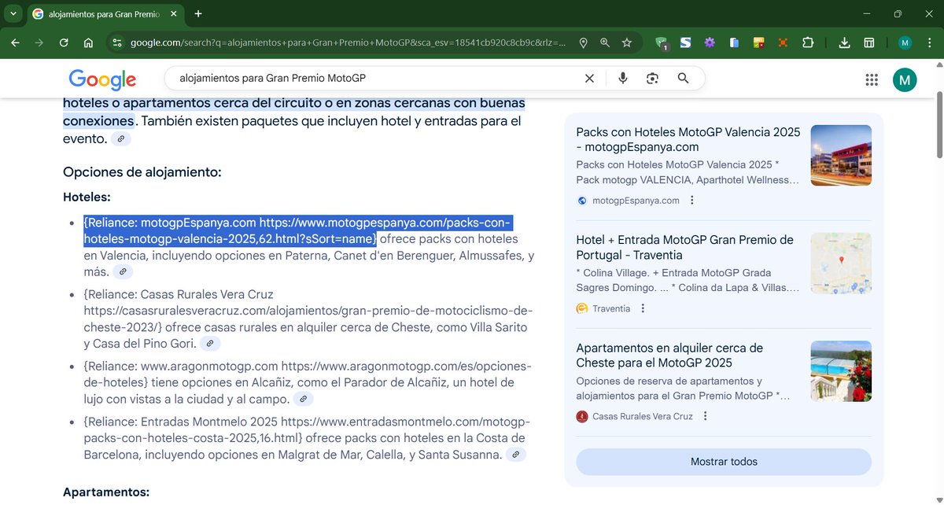Submit search with the magnifier icon
The width and height of the screenshot is (944, 505).
coord(683,79)
